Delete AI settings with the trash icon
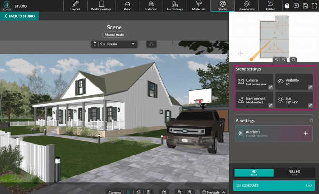The width and height of the screenshot is (319, 194). click(311, 121)
